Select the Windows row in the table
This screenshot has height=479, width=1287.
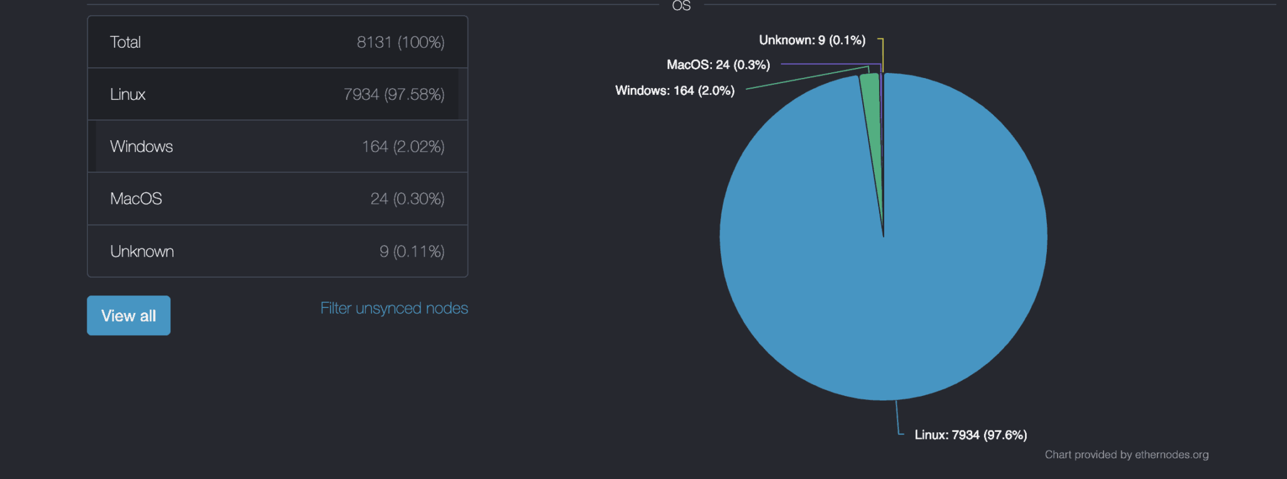(x=277, y=146)
